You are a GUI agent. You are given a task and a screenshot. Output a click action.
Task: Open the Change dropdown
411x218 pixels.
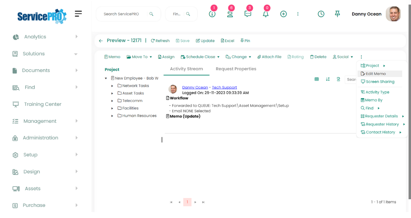click(238, 57)
